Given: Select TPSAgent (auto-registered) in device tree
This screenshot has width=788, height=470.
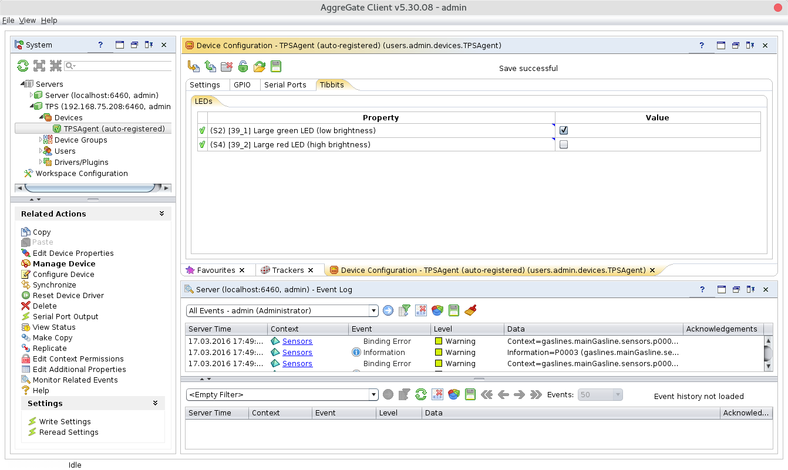Looking at the screenshot, I should [x=114, y=129].
